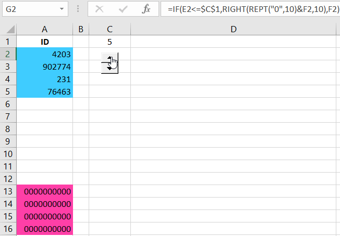This screenshot has height=236, width=340.
Task: Select cell C1 with value 5
Action: coord(110,42)
